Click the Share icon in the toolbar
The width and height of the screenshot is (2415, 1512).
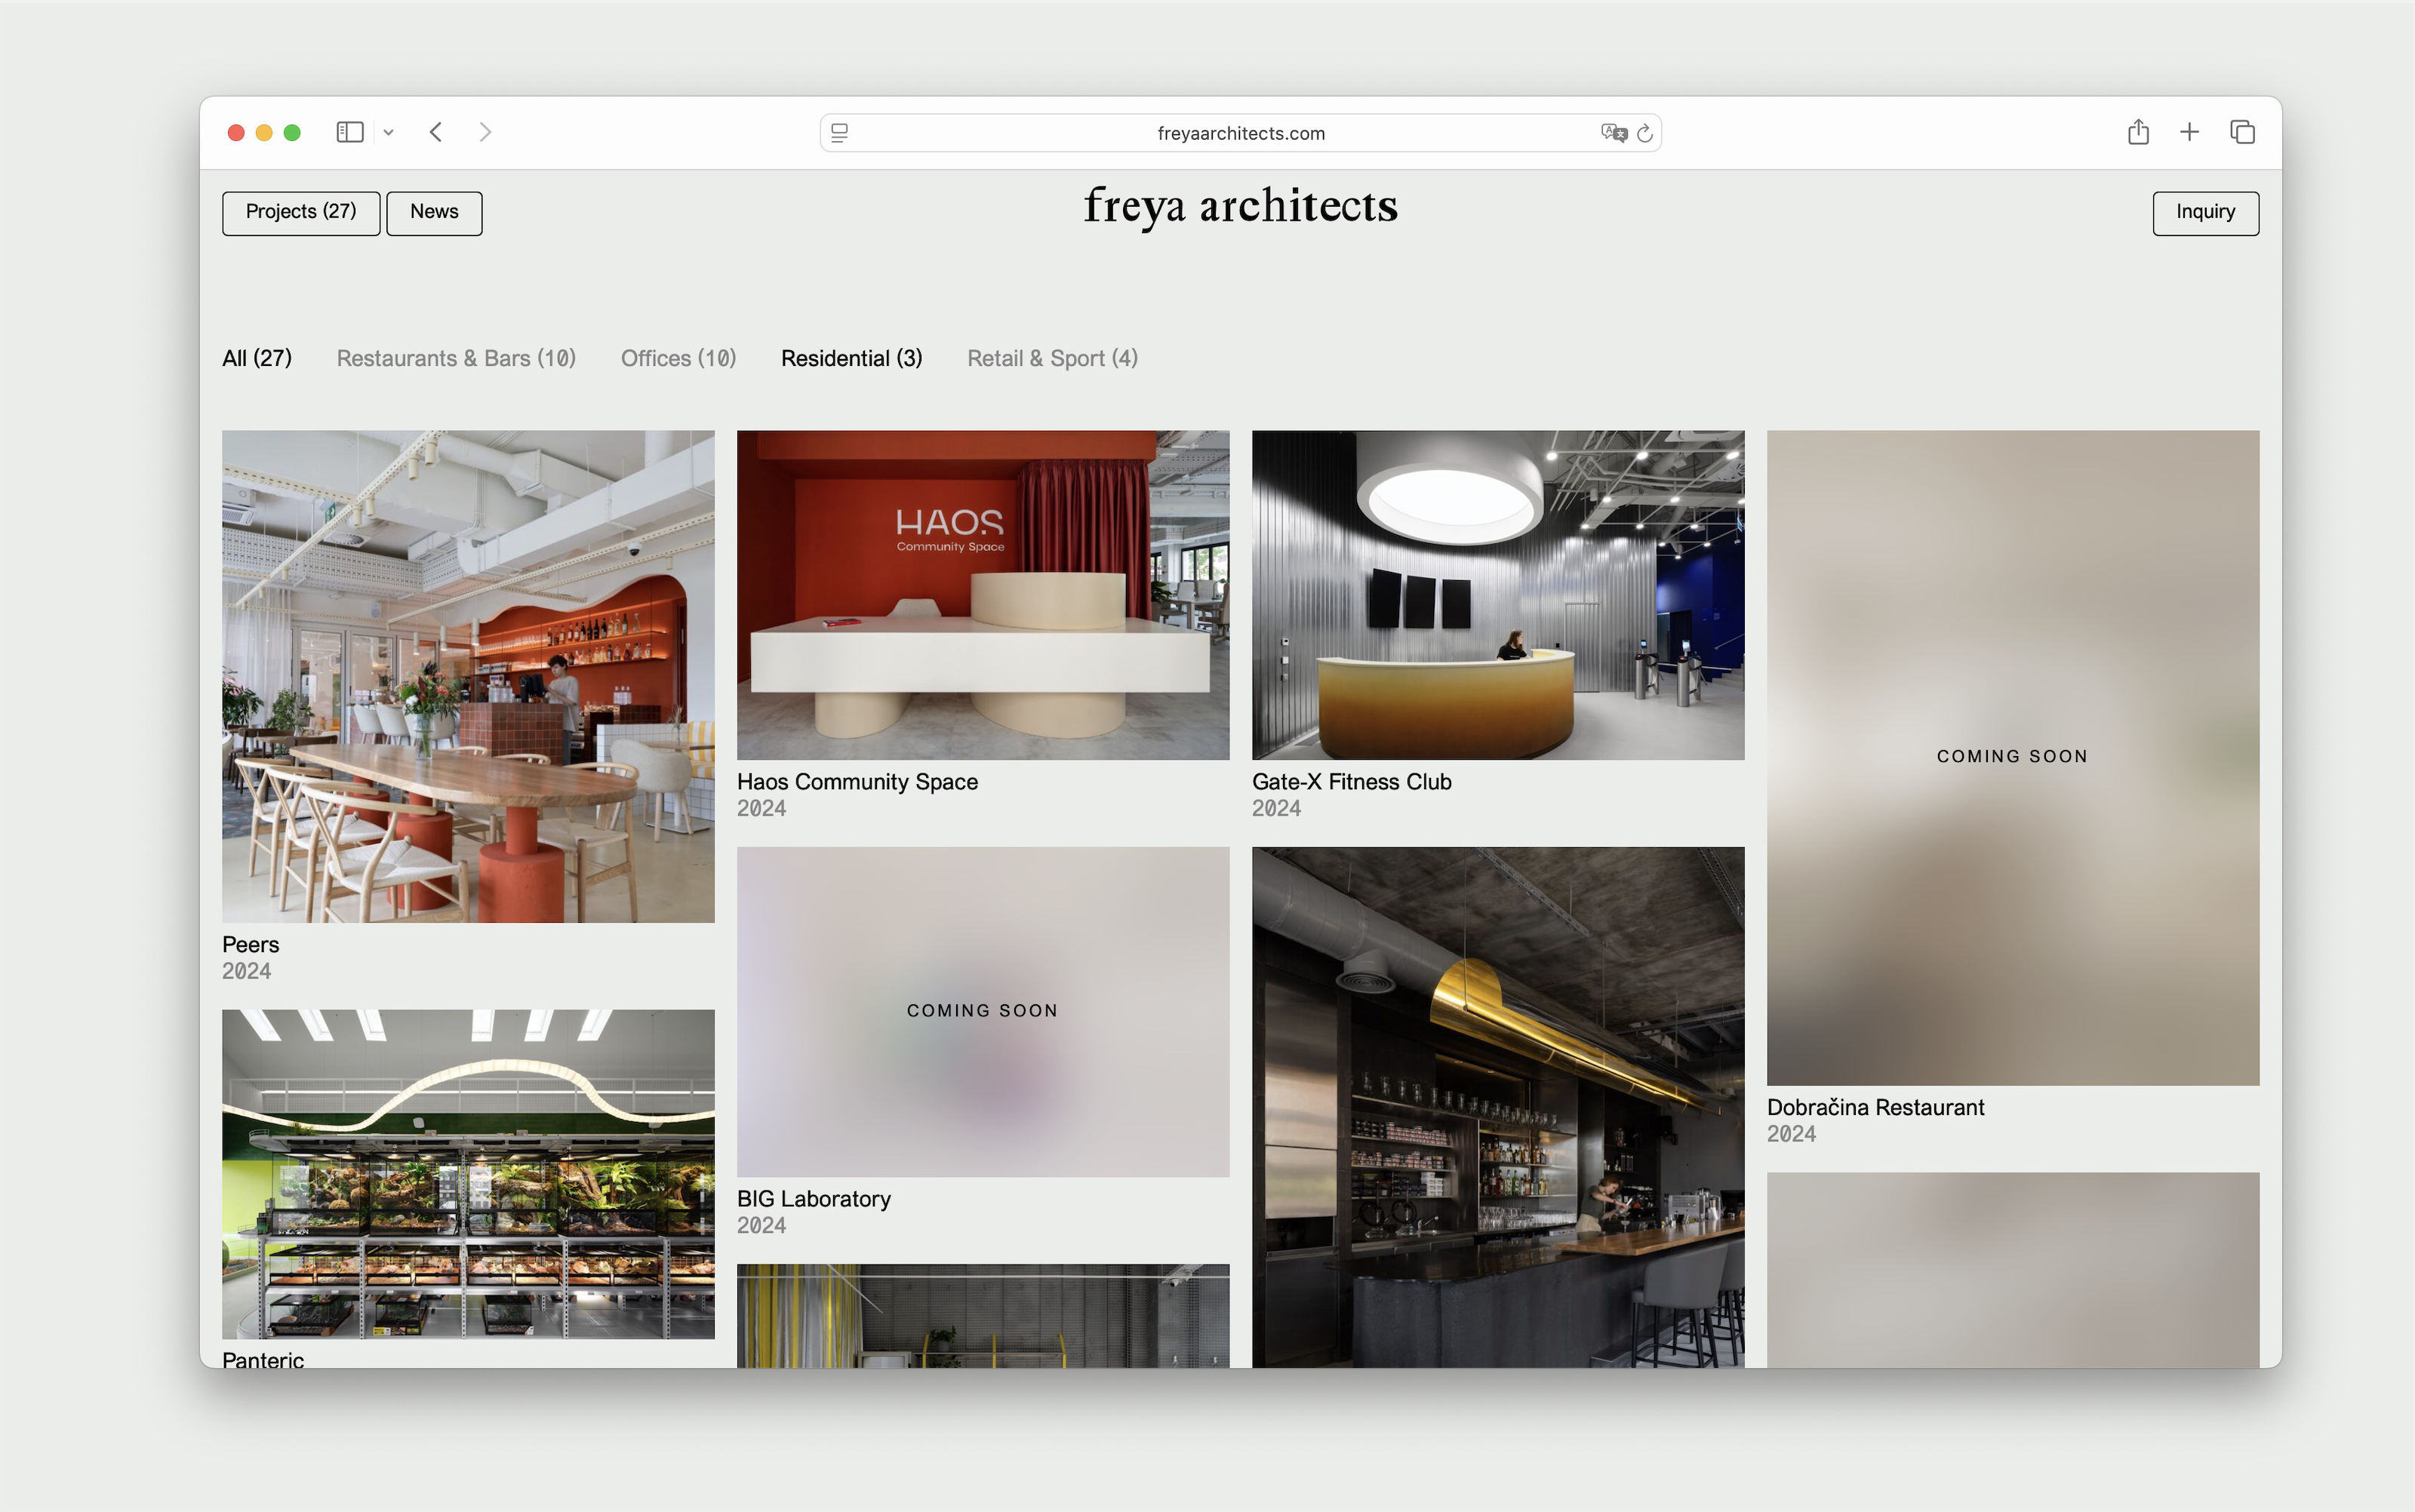coord(2138,132)
